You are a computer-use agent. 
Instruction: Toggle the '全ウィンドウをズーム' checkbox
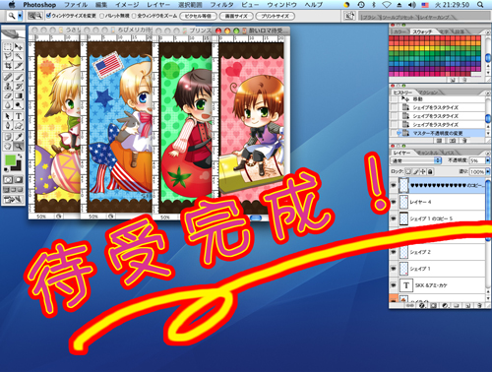(134, 16)
